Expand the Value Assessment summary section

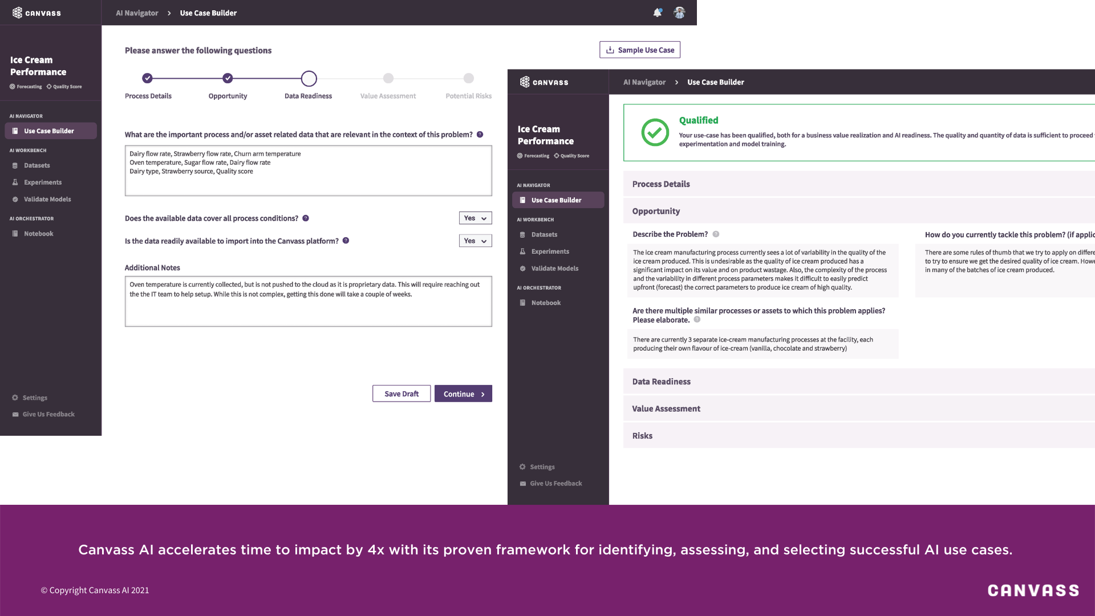click(666, 408)
